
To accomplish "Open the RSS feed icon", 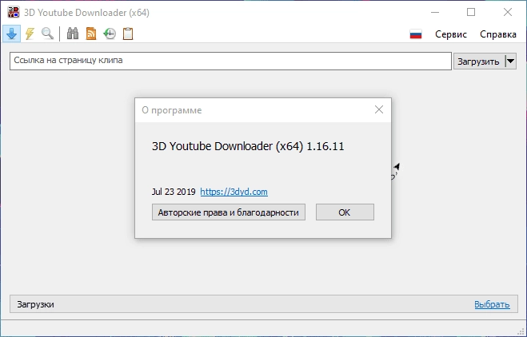I will (91, 34).
